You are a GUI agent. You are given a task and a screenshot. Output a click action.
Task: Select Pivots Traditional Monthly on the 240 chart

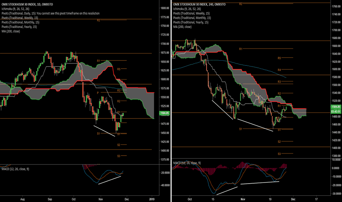click(x=192, y=18)
